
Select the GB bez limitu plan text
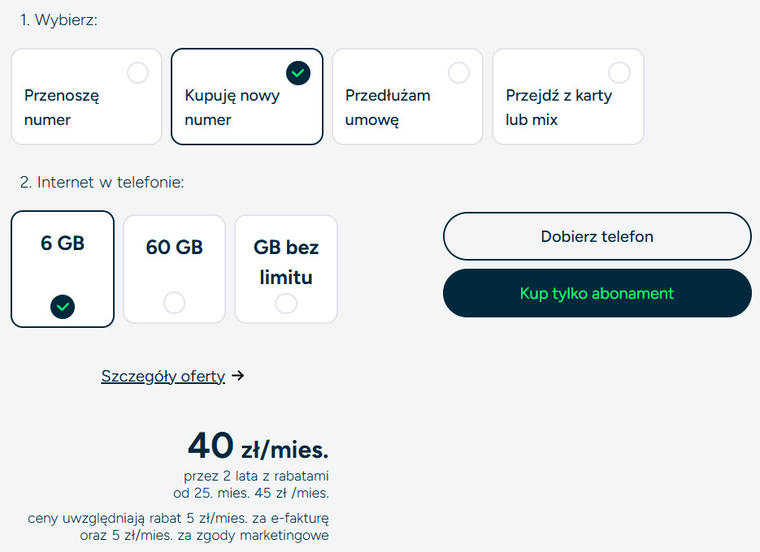pyautogui.click(x=286, y=261)
